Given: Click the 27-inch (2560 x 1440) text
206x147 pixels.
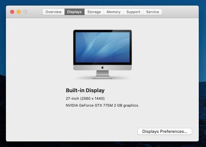Looking at the screenshot, I should click(x=85, y=98).
